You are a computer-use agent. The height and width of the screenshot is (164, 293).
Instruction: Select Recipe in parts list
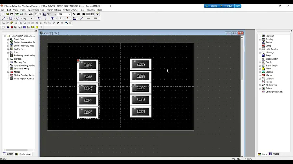tap(269, 82)
